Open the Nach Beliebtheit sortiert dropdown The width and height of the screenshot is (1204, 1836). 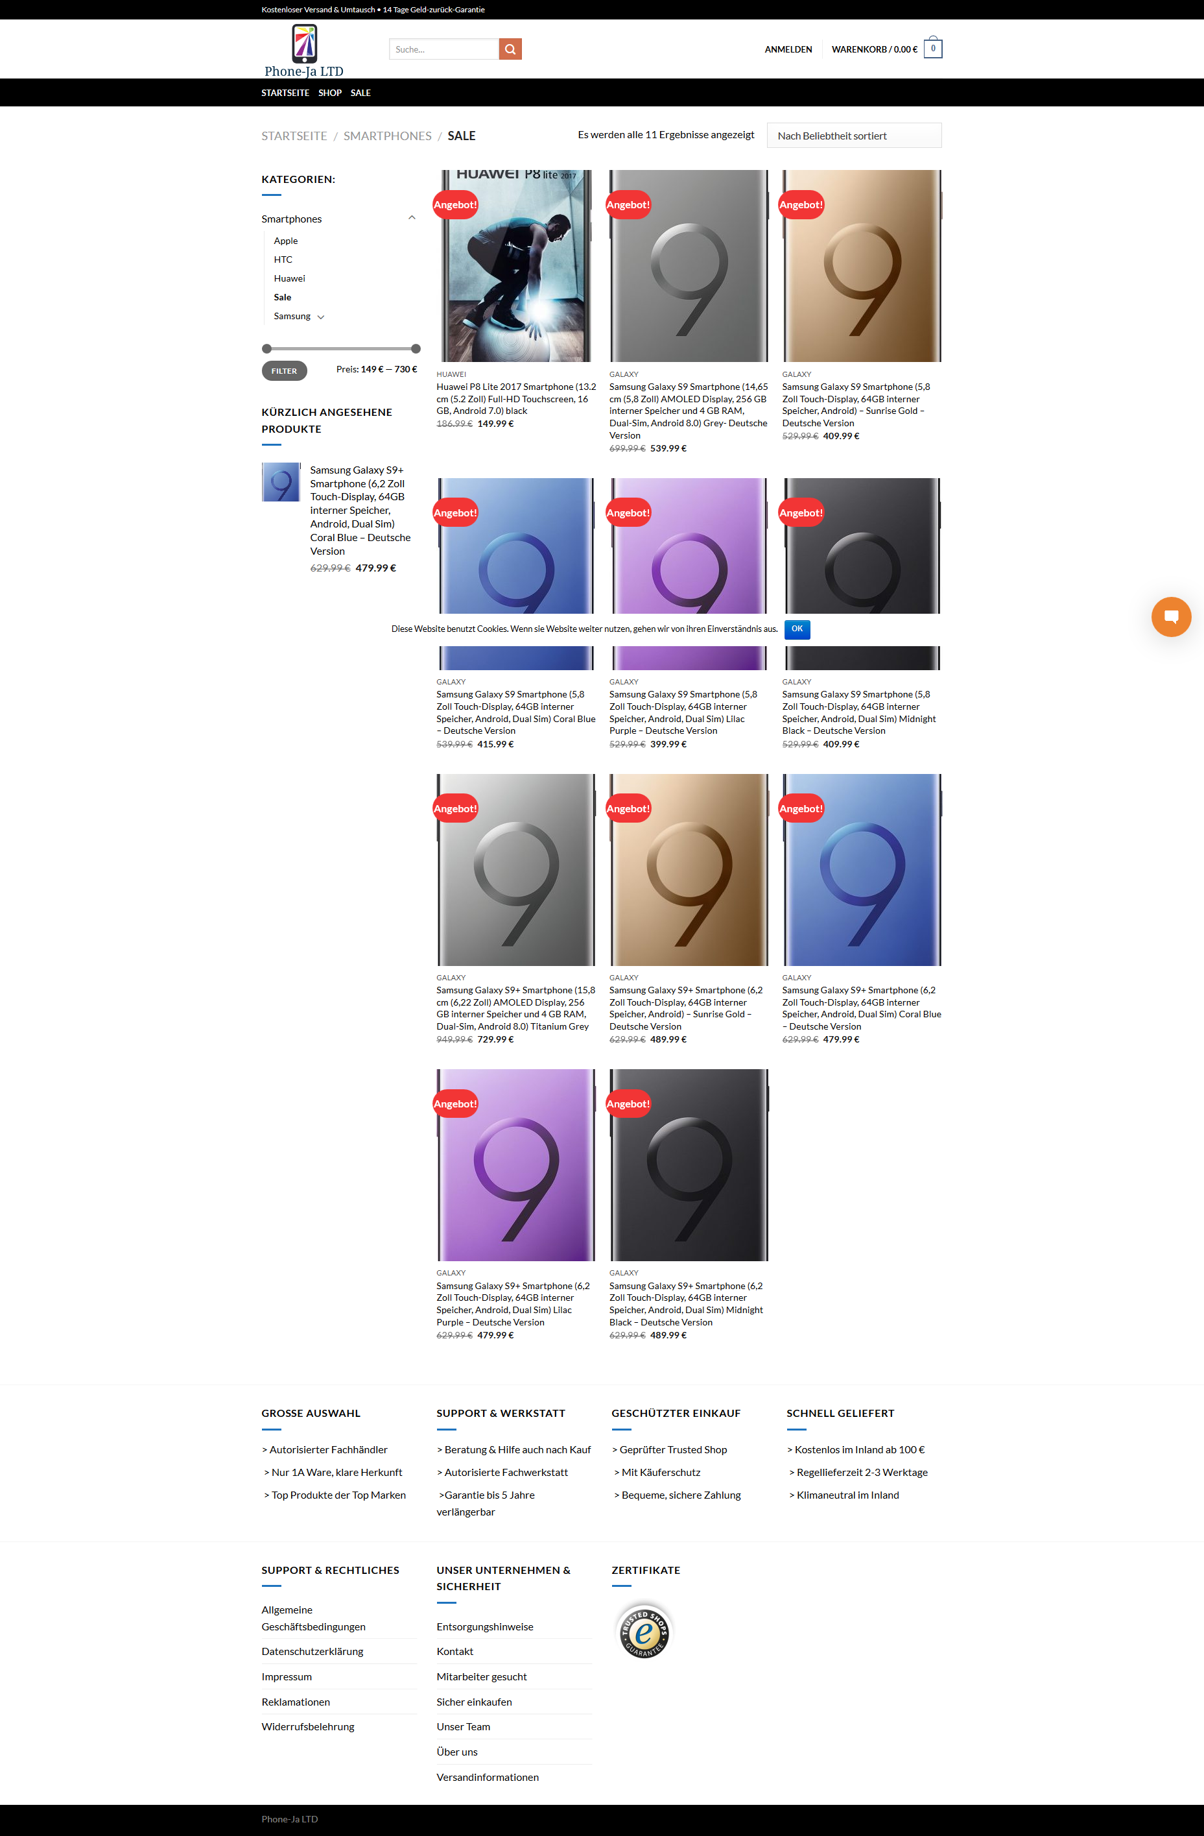coord(854,136)
